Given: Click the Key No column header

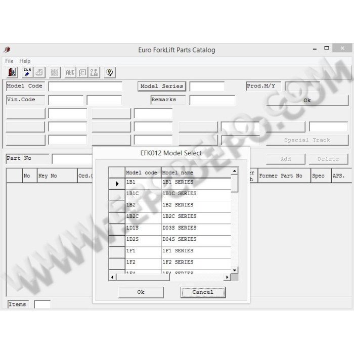Looking at the screenshot, I should pyautogui.click(x=57, y=175).
